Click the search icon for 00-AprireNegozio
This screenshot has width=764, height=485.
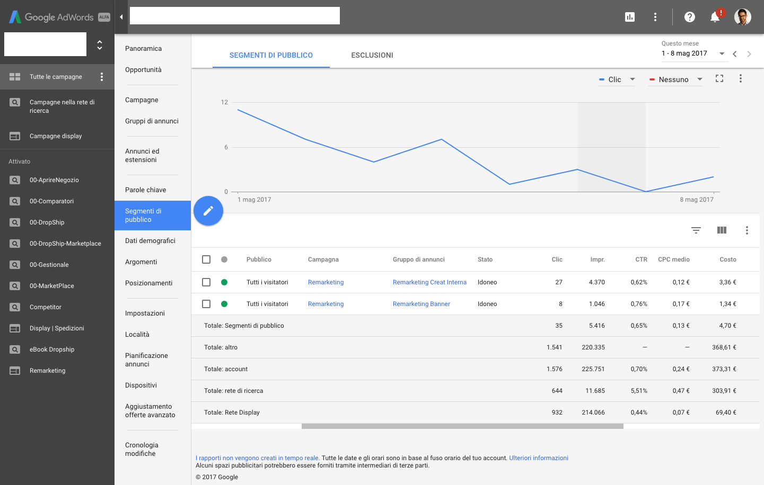15,180
